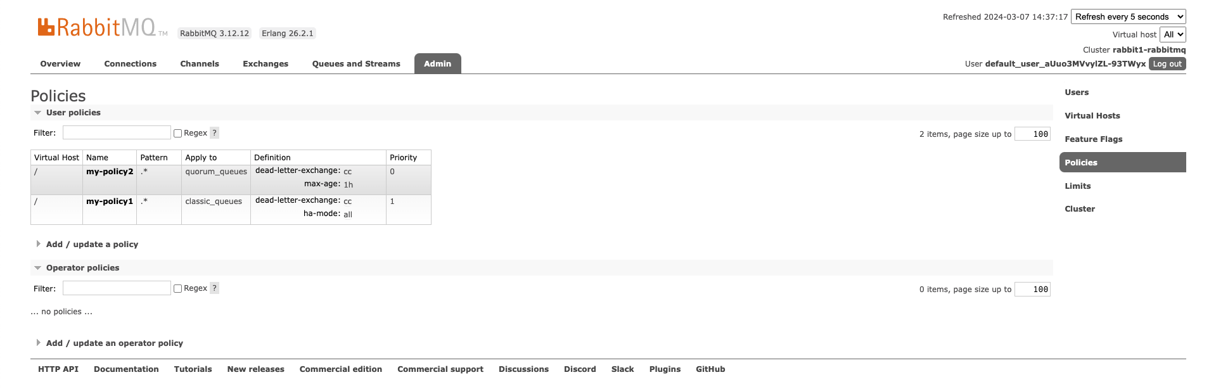The height and width of the screenshot is (389, 1216).
Task: Enable Regex checkbox for User policies filter
Action: [x=178, y=133]
